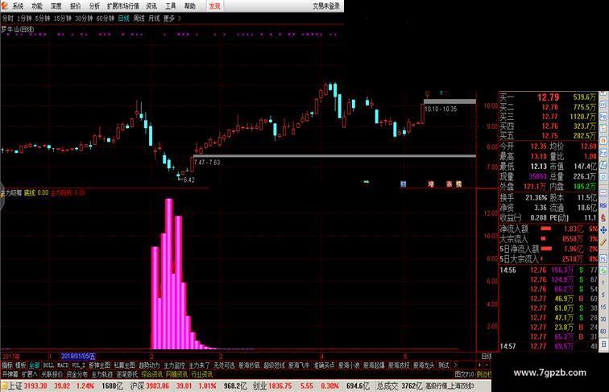
Task: Open the 扩展市场行情 menu
Action: pos(122,6)
